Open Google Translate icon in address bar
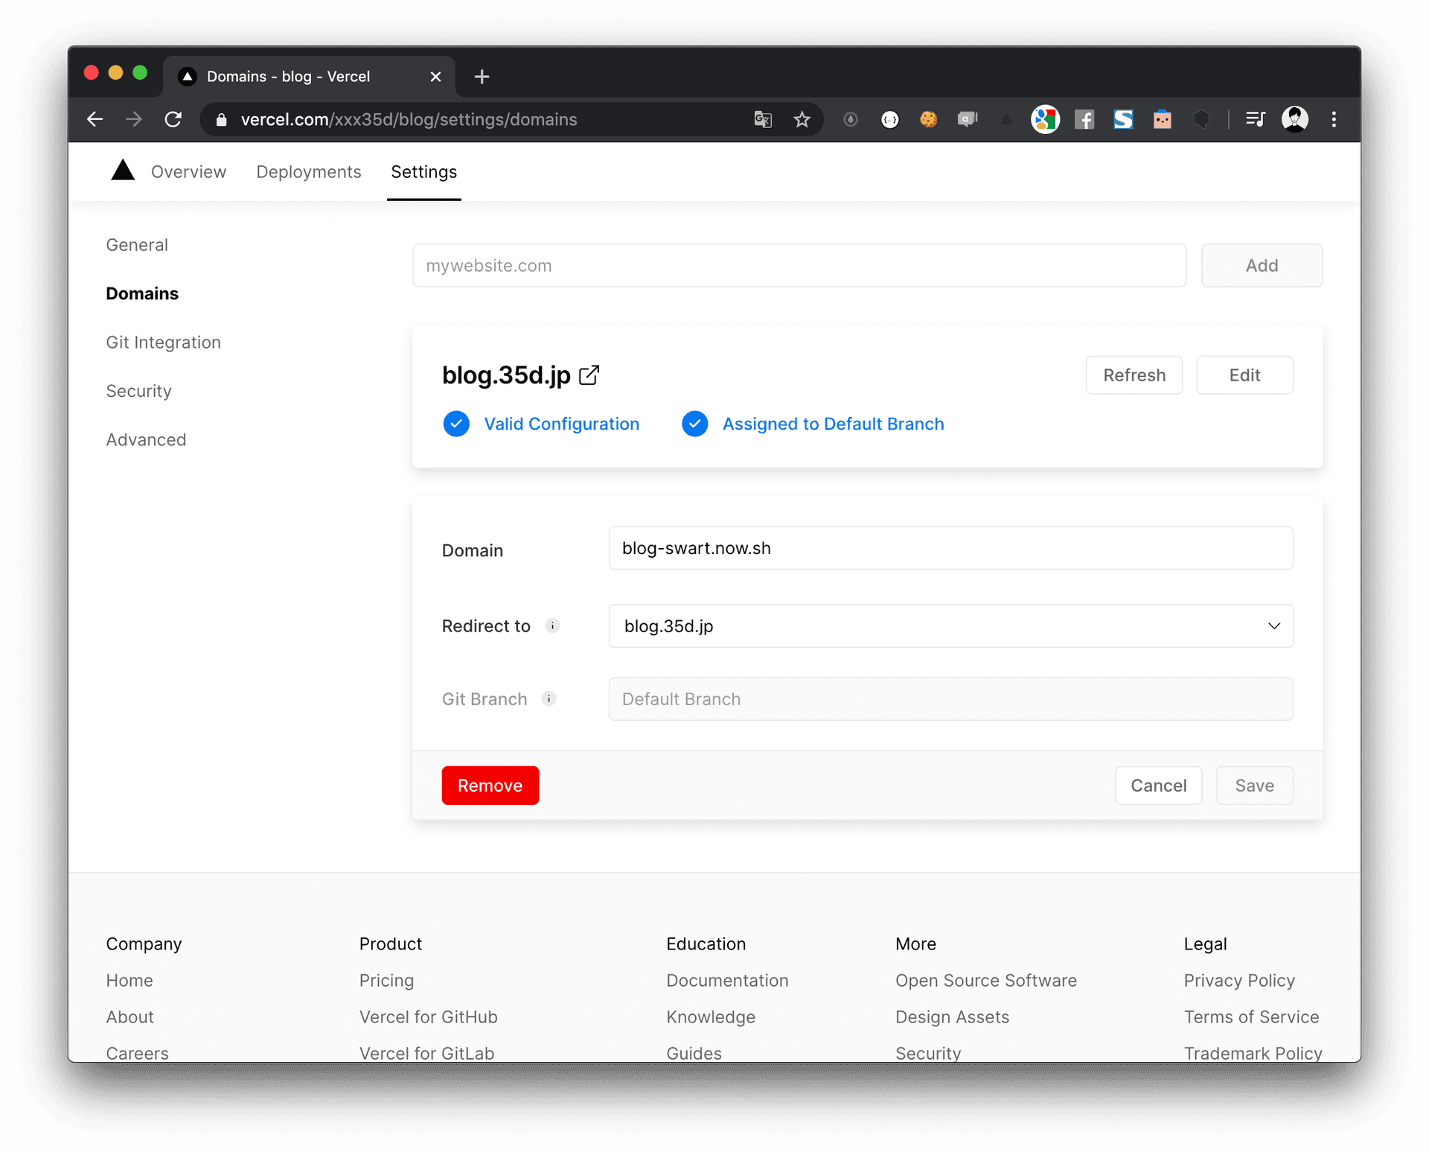The image size is (1429, 1152). pos(763,119)
